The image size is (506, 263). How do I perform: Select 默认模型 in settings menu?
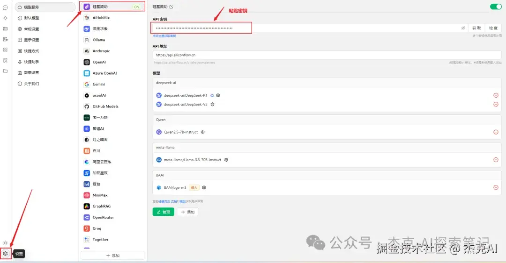pos(45,18)
